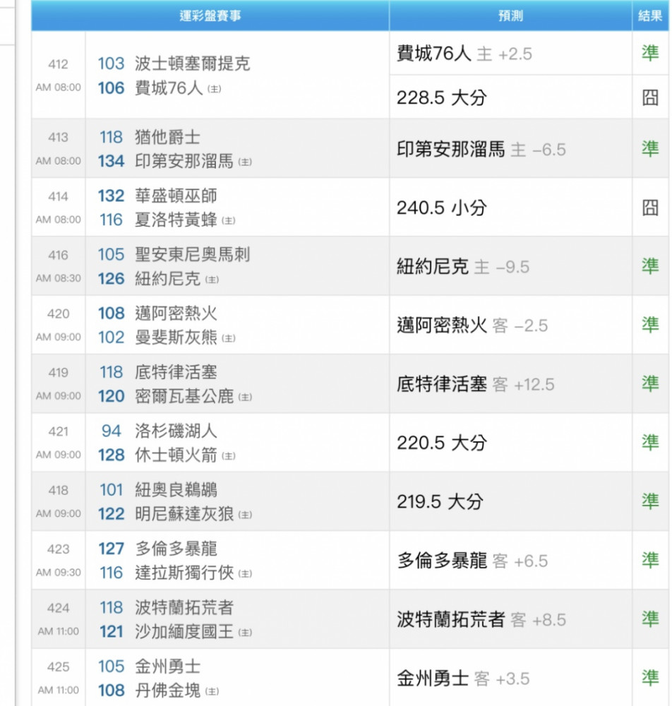Click the 波特蘭拓荒者 客 +8.5 prediction
This screenshot has width=672, height=706.
(481, 620)
